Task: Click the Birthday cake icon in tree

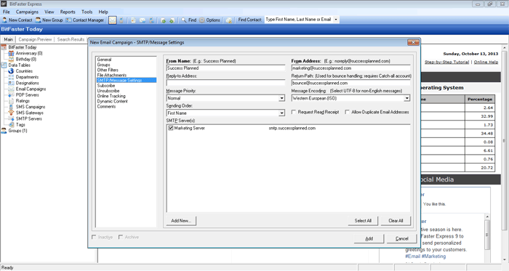Action: click(11, 60)
